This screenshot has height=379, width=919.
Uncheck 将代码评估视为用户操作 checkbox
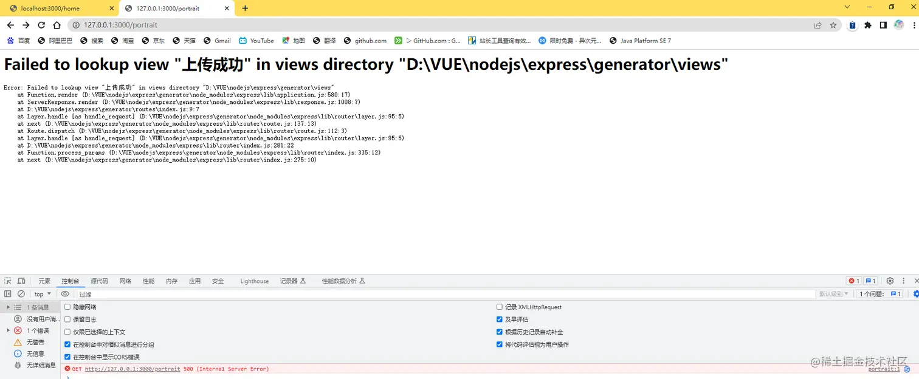pos(500,344)
